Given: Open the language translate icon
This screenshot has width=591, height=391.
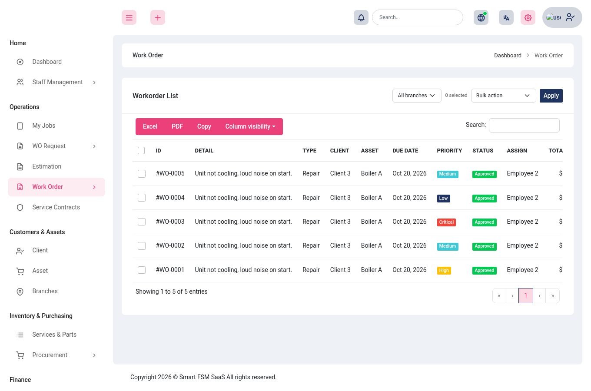Looking at the screenshot, I should coord(506,17).
